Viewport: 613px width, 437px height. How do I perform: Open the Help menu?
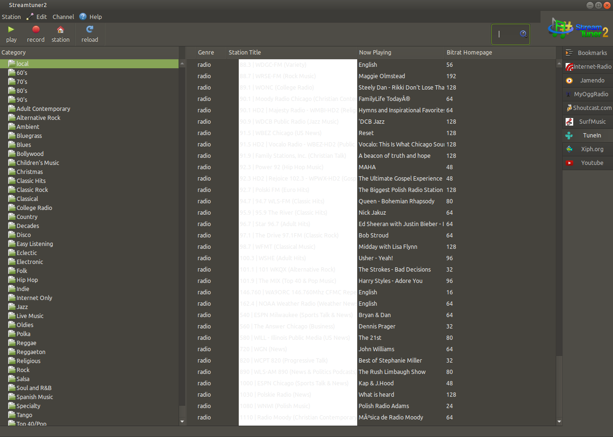click(95, 17)
